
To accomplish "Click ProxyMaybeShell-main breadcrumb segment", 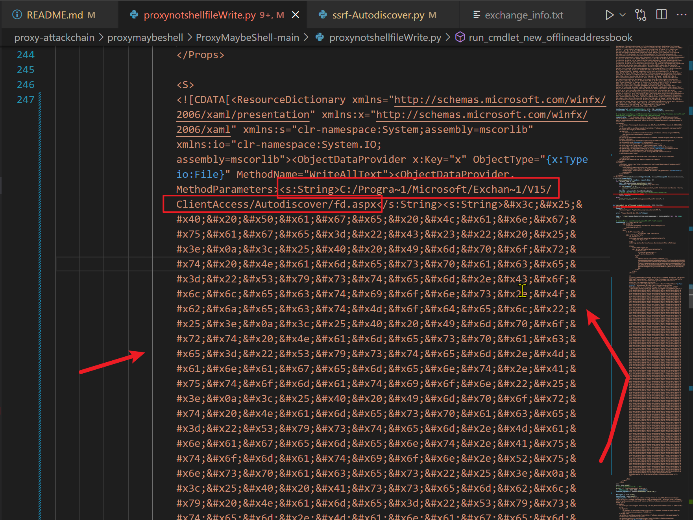I will click(x=248, y=37).
